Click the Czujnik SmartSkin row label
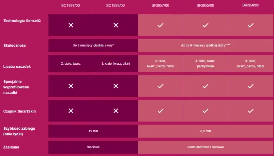 tap(19, 111)
